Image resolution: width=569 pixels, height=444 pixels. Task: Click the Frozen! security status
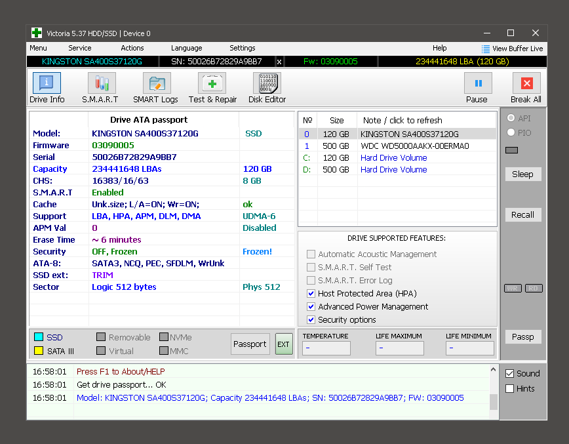pos(257,252)
